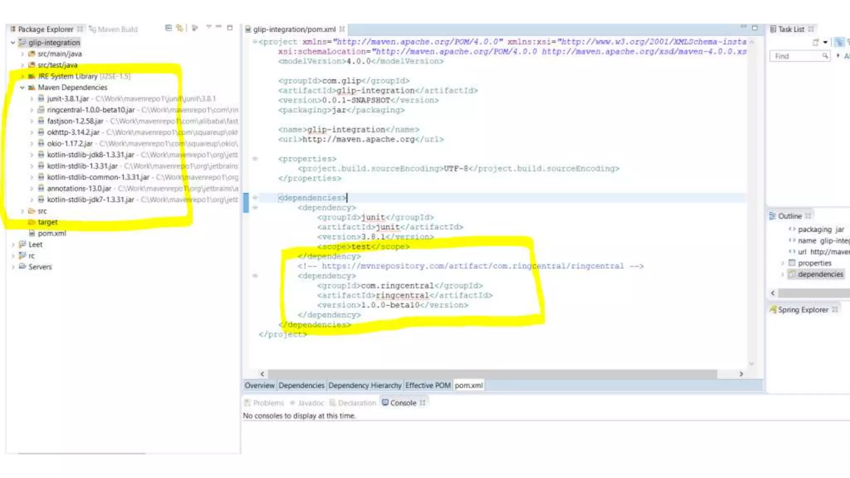
Task: Expand the src/main/java folder
Action: click(x=22, y=54)
